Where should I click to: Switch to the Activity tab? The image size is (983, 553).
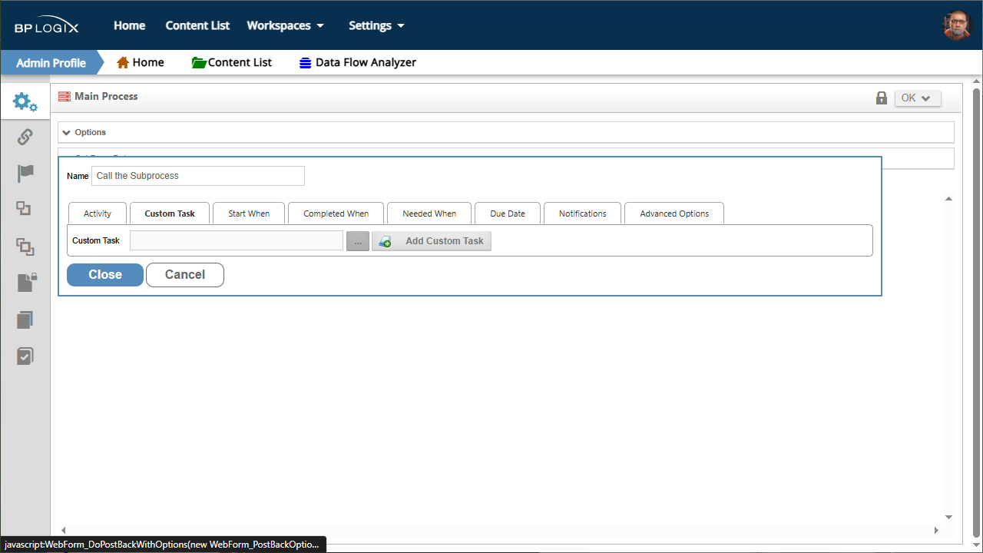pos(98,214)
